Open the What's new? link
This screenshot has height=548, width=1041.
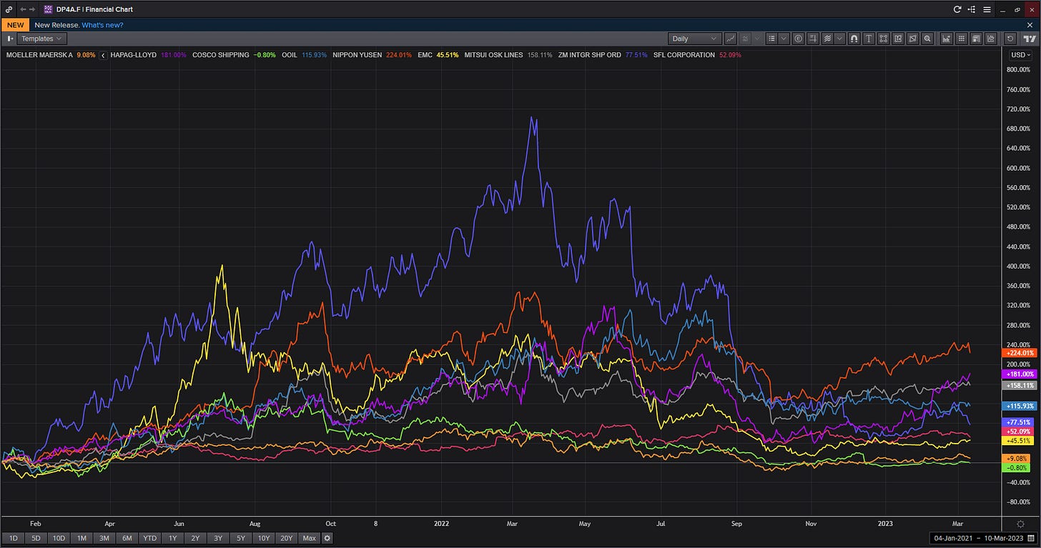[x=102, y=25]
